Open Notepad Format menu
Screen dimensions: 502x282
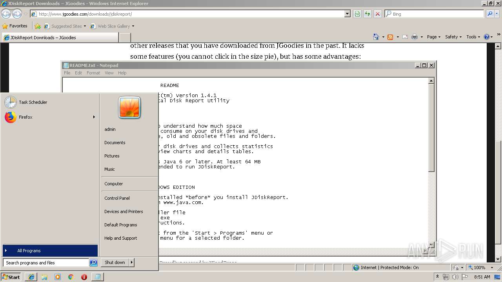click(93, 73)
